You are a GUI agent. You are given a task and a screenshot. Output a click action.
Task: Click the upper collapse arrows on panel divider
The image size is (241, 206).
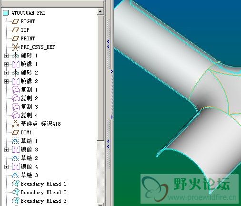[x=108, y=44]
